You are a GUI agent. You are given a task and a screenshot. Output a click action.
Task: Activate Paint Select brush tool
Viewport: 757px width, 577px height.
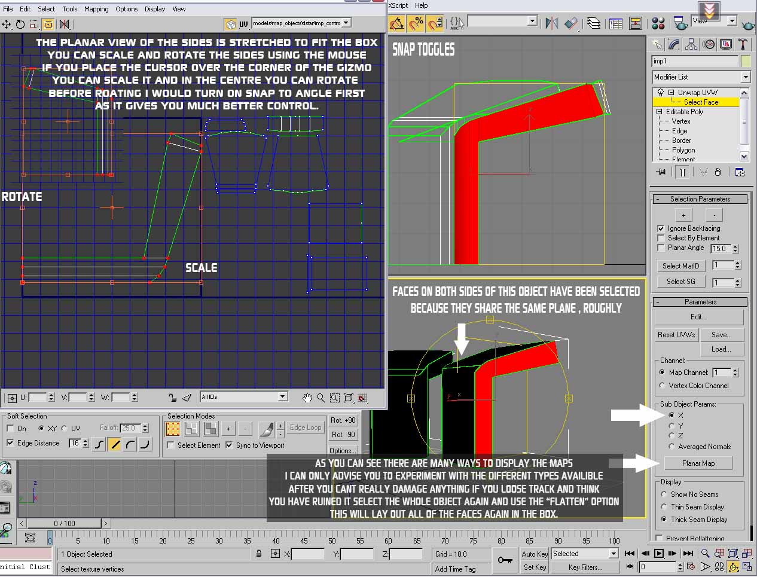click(x=267, y=429)
